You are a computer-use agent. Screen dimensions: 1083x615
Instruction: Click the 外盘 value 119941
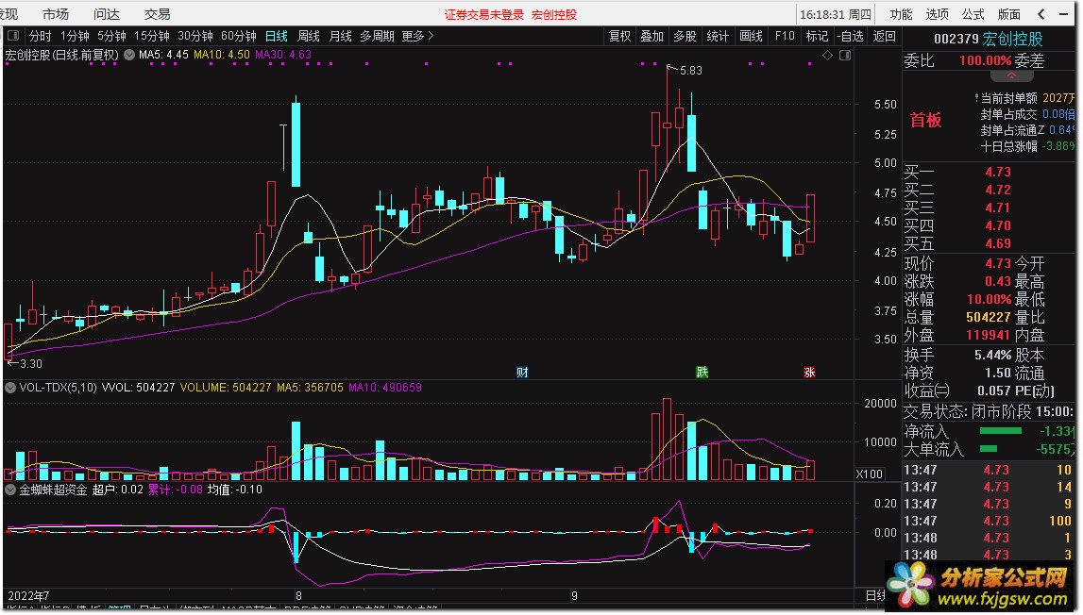[989, 335]
